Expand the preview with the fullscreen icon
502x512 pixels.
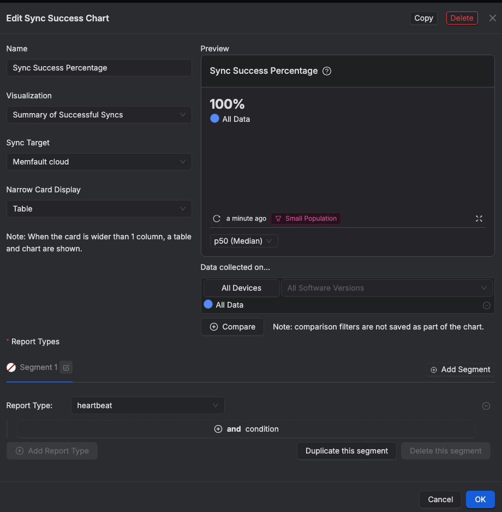tap(479, 219)
